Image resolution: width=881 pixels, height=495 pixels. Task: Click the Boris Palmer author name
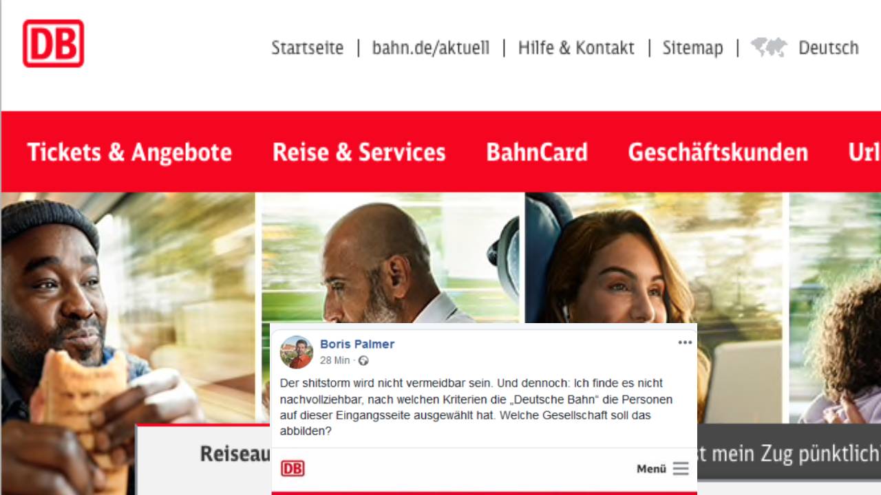(357, 344)
